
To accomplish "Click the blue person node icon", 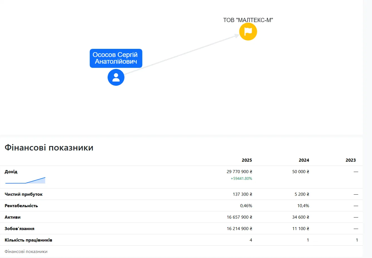I will (x=116, y=77).
